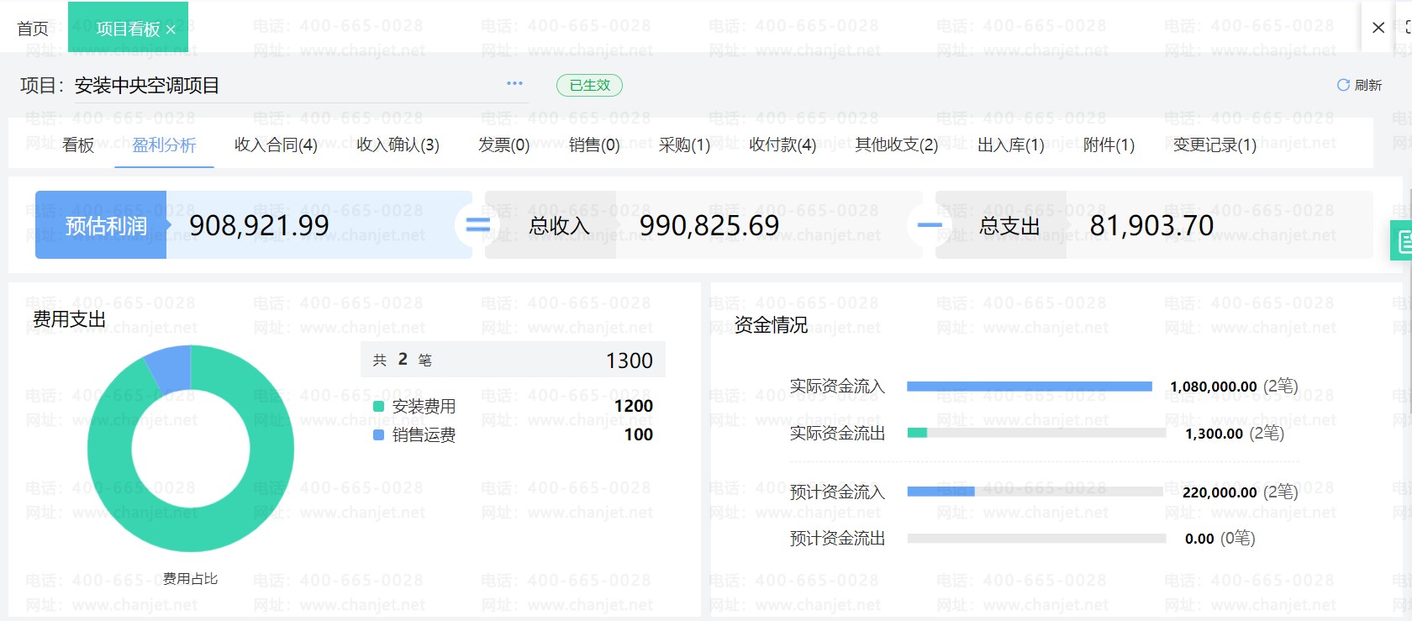Screen dimensions: 1412x621
Task: Click the green 安装费用 legend marker
Action: point(378,407)
